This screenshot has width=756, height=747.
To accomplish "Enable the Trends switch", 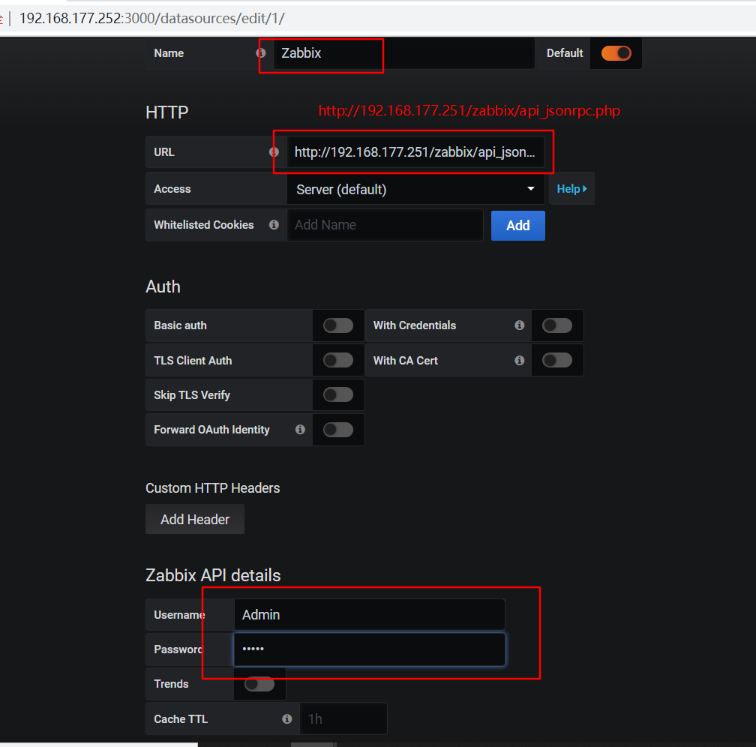I will point(259,684).
